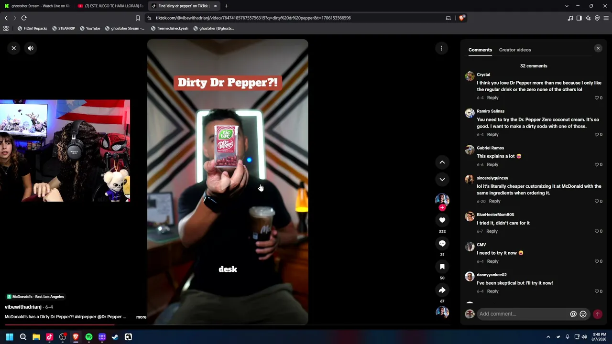Open dannyyankee02's profile name
The width and height of the screenshot is (612, 344).
pos(492,275)
